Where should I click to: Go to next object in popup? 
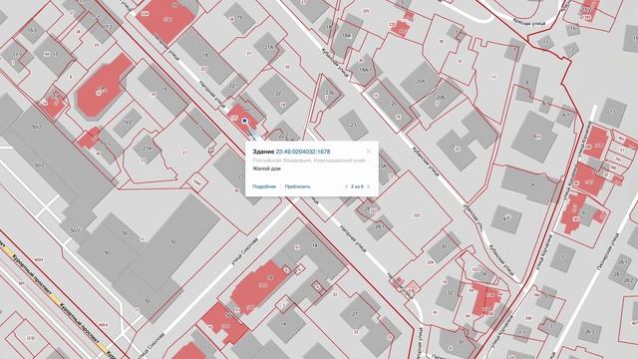point(368,186)
